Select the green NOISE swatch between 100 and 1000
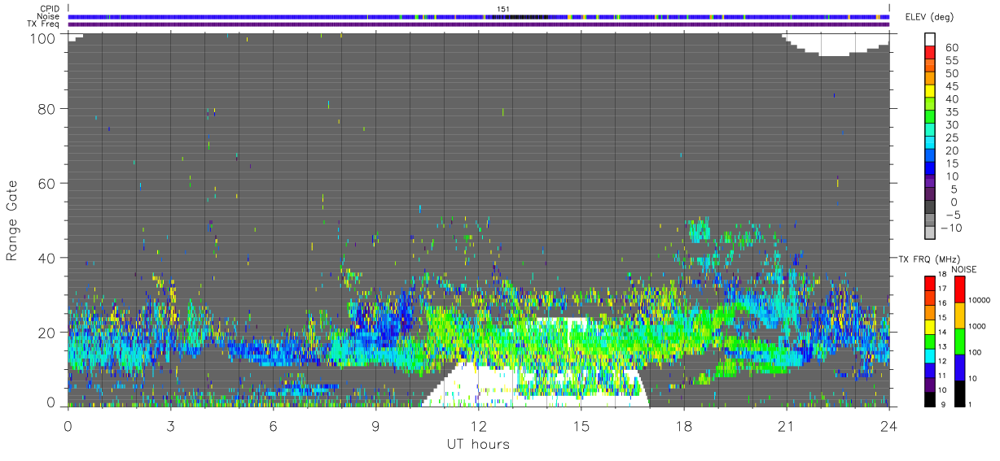 (x=959, y=341)
